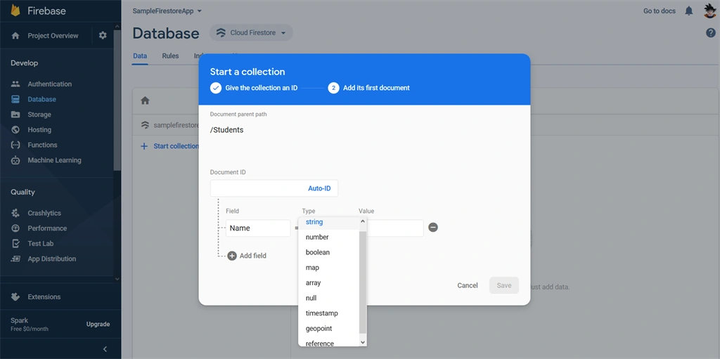Click the Save button

pyautogui.click(x=503, y=285)
